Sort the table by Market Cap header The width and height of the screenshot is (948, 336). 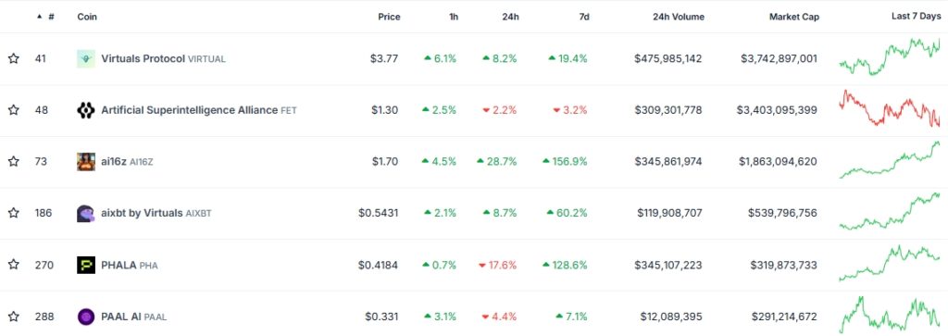793,17
